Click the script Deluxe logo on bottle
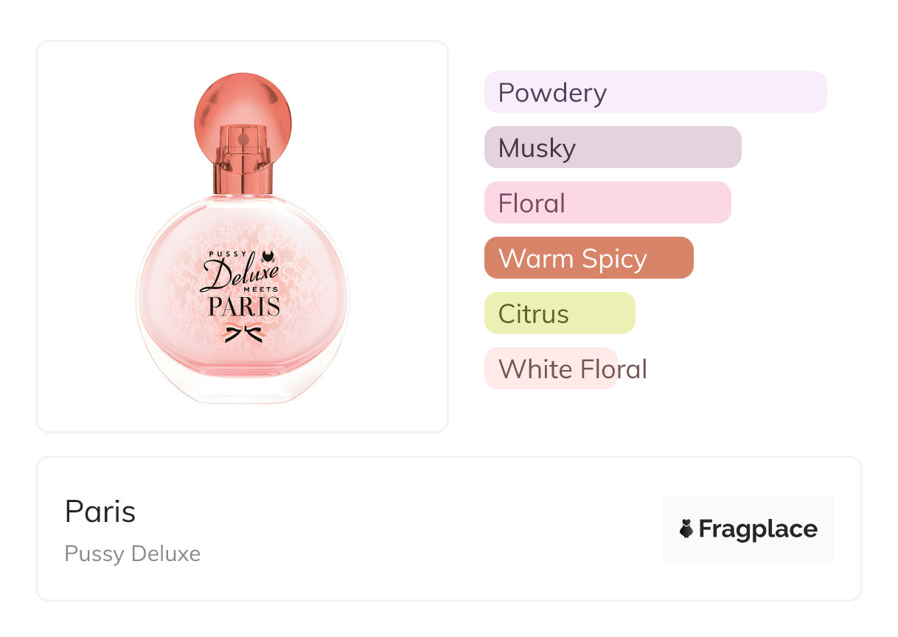The image size is (898, 637). [237, 276]
